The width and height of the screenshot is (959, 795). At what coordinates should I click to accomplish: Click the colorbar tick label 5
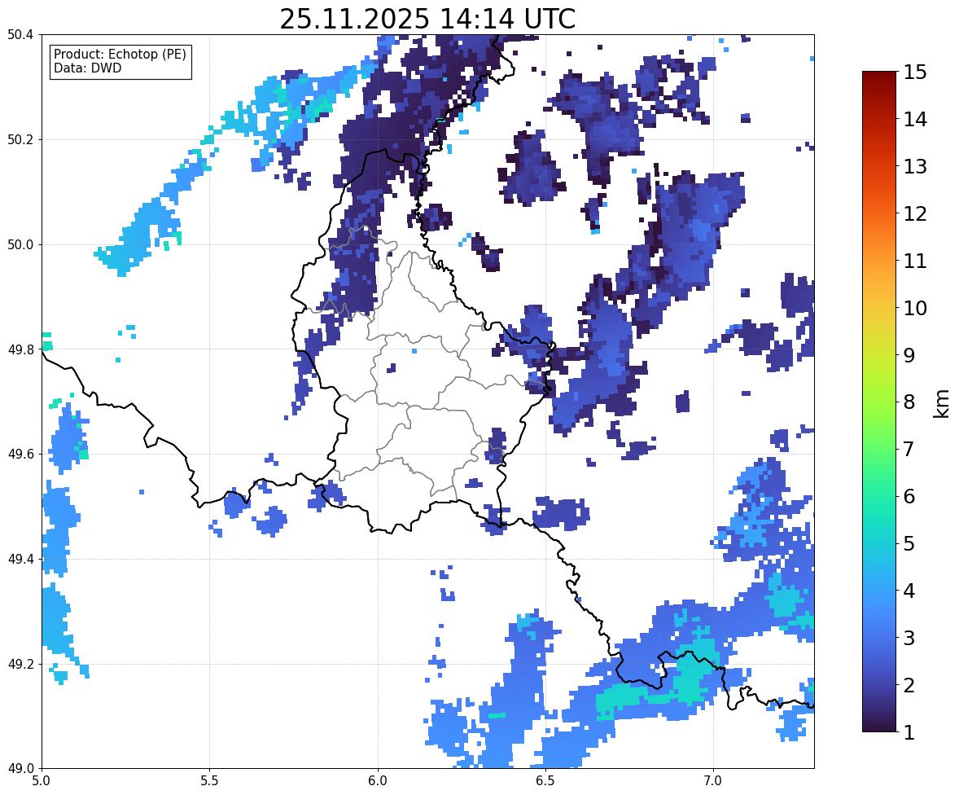tap(909, 543)
